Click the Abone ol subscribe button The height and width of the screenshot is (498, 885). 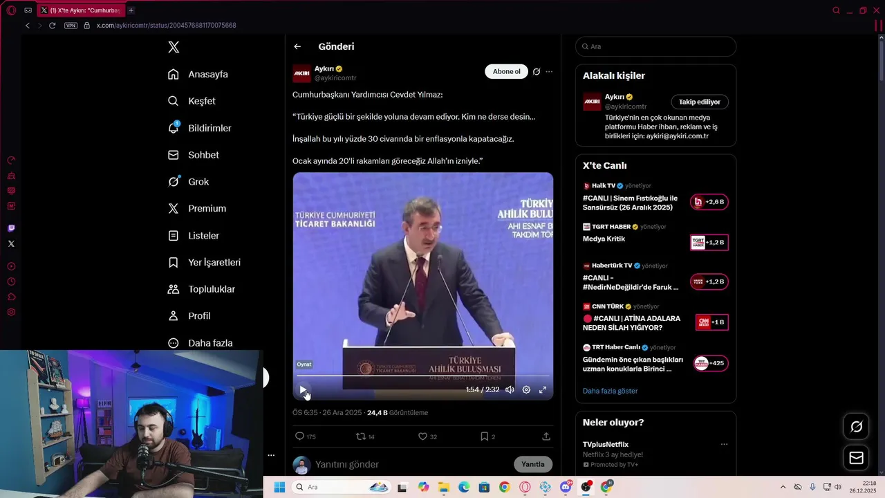506,71
